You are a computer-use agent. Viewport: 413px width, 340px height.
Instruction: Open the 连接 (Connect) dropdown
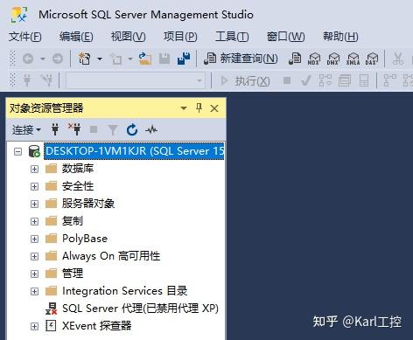(x=26, y=129)
